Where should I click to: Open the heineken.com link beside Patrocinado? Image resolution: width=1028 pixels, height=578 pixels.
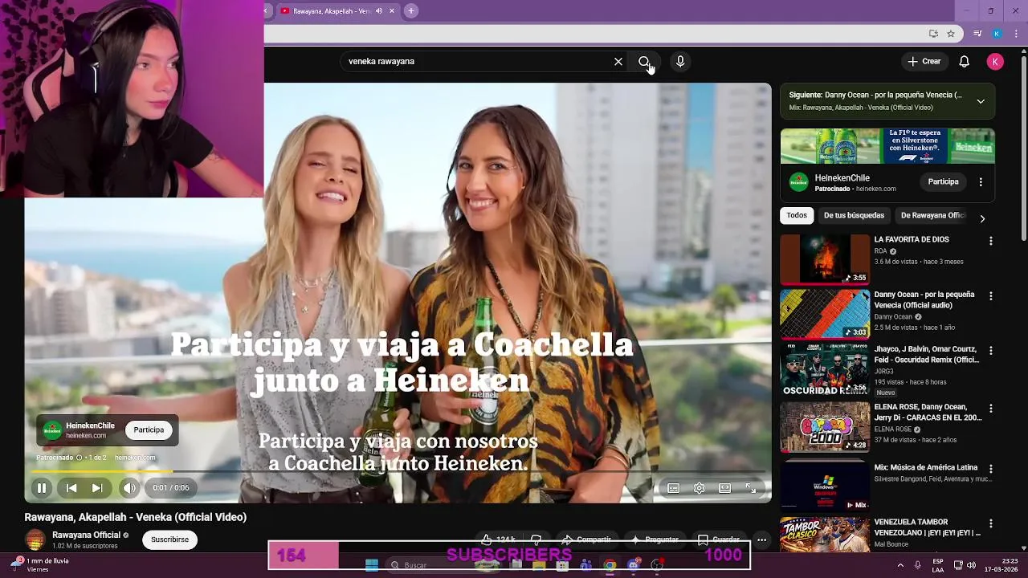(135, 458)
